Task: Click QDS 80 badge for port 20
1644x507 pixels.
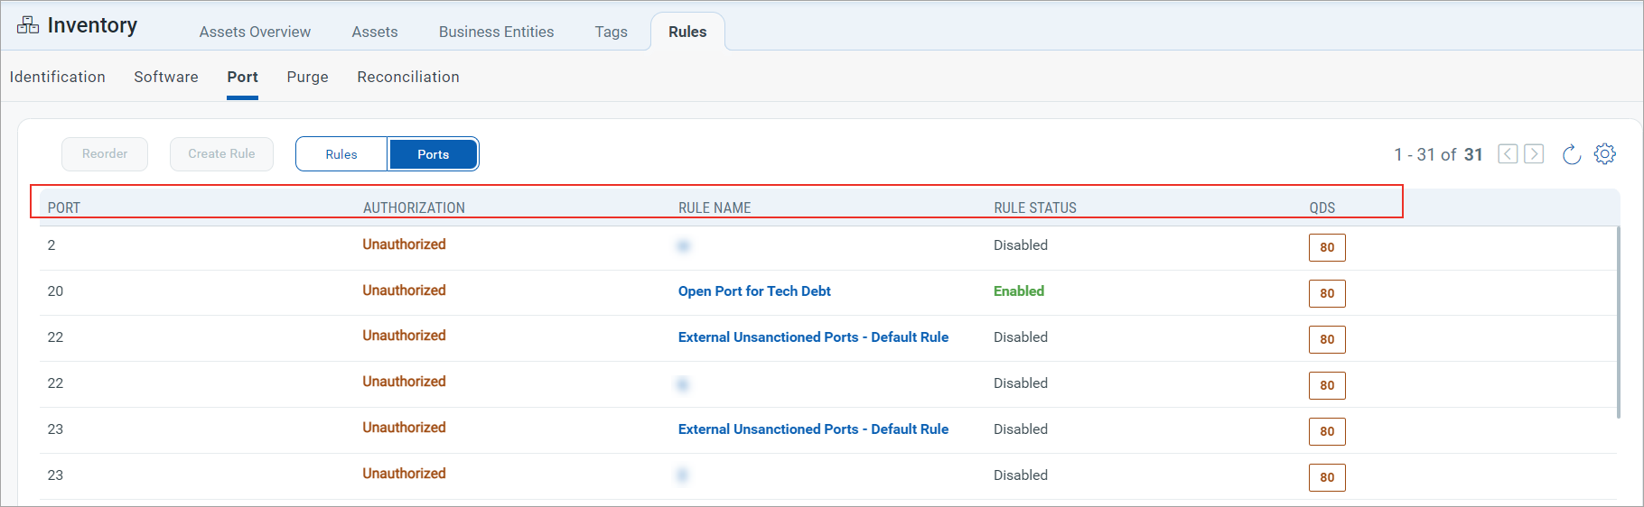Action: (1327, 293)
